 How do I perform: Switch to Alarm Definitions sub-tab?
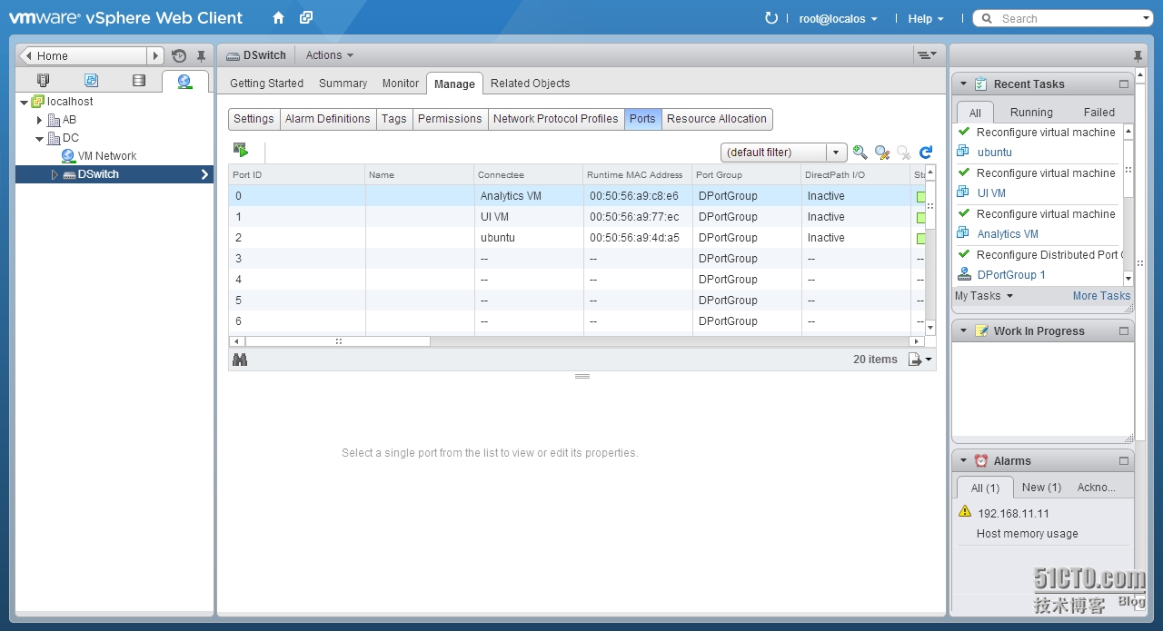coord(328,119)
